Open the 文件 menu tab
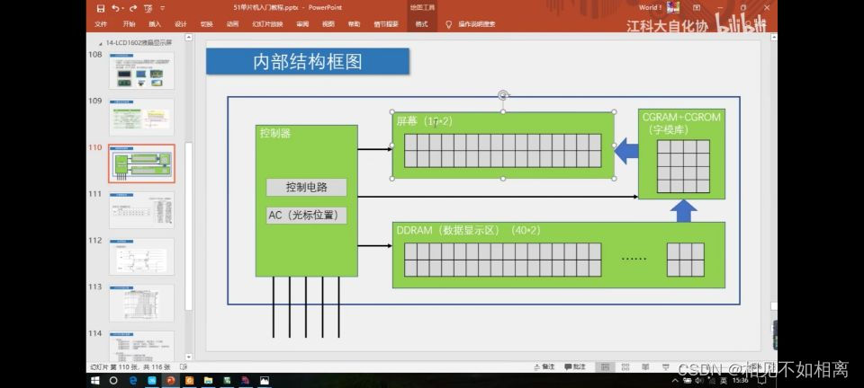 (101, 24)
